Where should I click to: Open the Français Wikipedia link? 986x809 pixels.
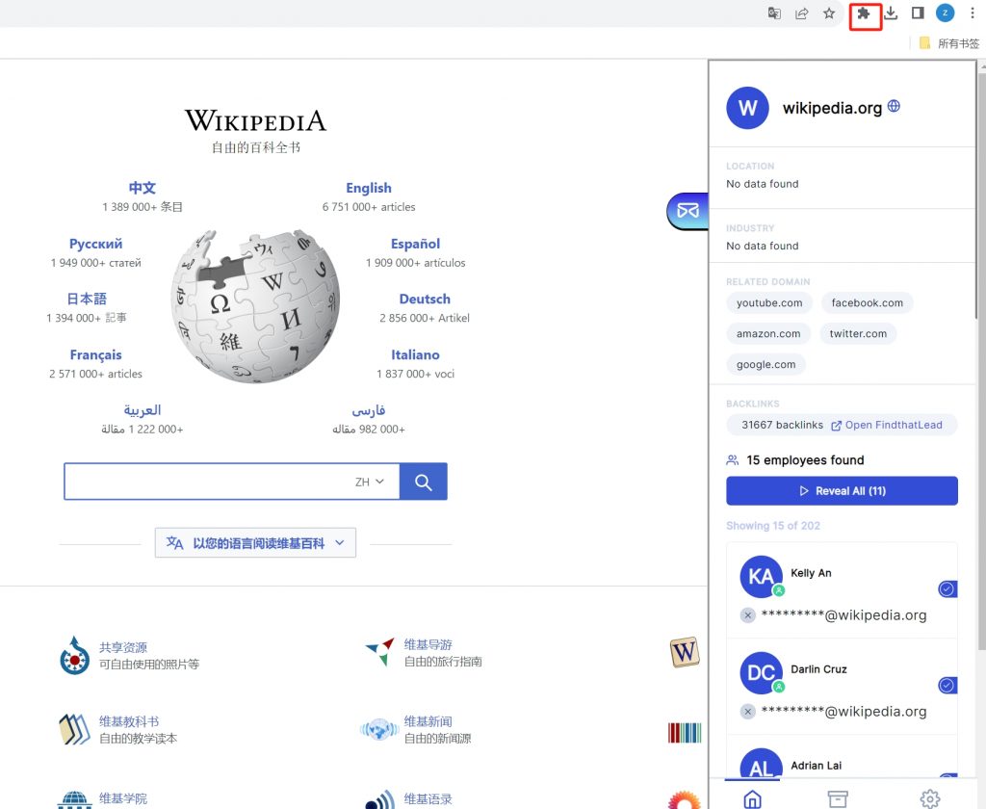95,355
